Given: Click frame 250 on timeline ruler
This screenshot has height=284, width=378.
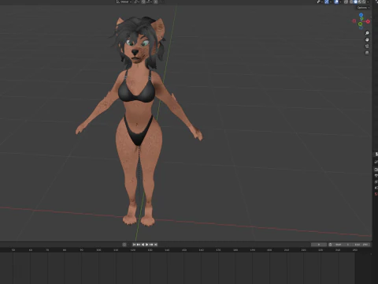Looking at the screenshot, I should click(355, 250).
